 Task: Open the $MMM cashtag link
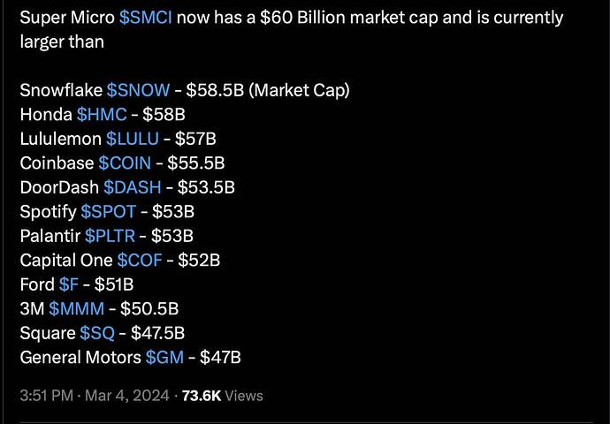point(76,308)
